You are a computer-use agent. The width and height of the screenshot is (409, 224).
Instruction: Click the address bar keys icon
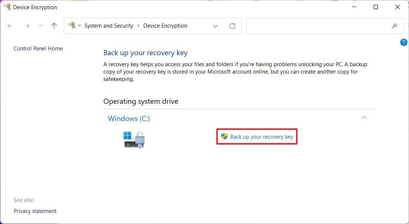pyautogui.click(x=72, y=25)
